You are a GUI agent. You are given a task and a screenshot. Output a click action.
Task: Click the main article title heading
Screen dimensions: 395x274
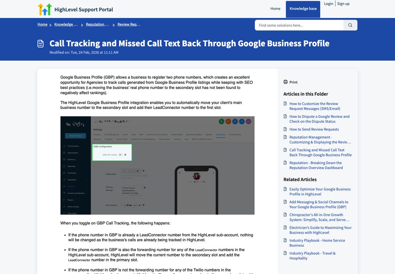pyautogui.click(x=190, y=43)
